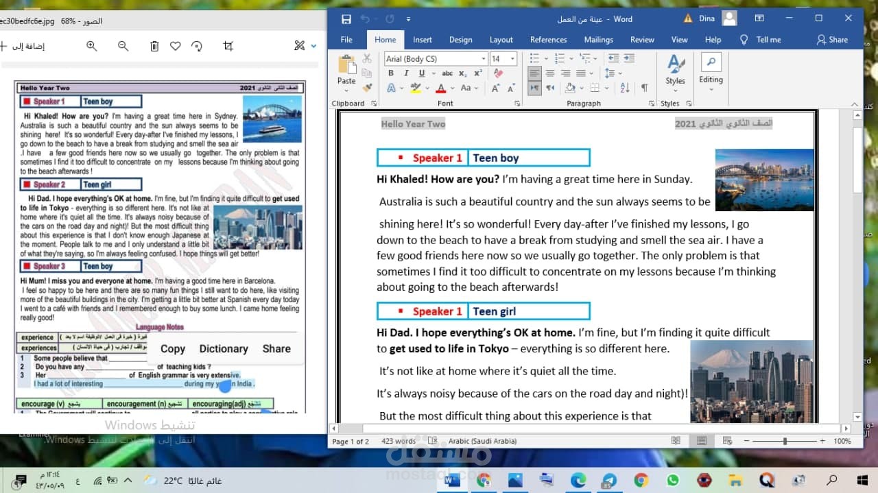Image resolution: width=878 pixels, height=493 pixels.
Task: Click the Delete trash icon in Photos
Action: 154,46
